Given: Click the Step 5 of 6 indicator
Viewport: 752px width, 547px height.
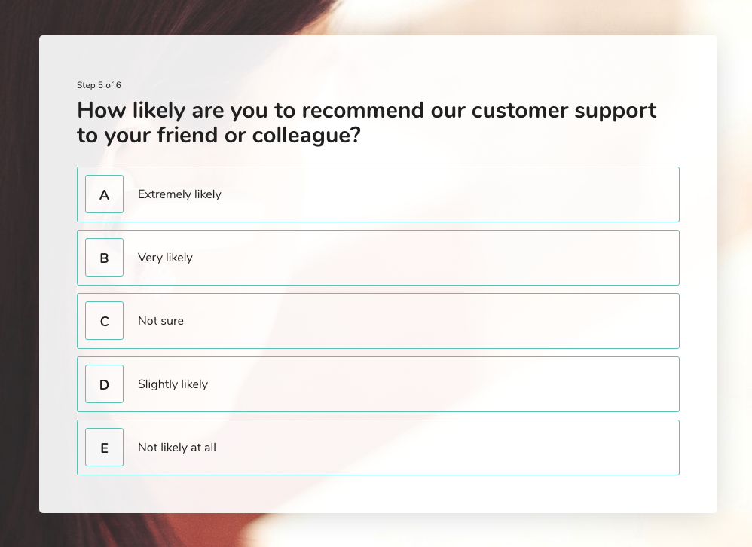Looking at the screenshot, I should click(x=99, y=85).
